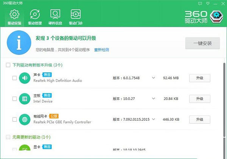Open the 驱动安装 gear icon tab
Viewport: 227px width, 159px height.
tap(14, 17)
